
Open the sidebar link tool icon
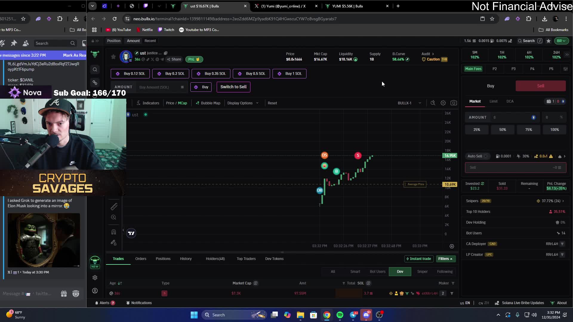(95, 83)
